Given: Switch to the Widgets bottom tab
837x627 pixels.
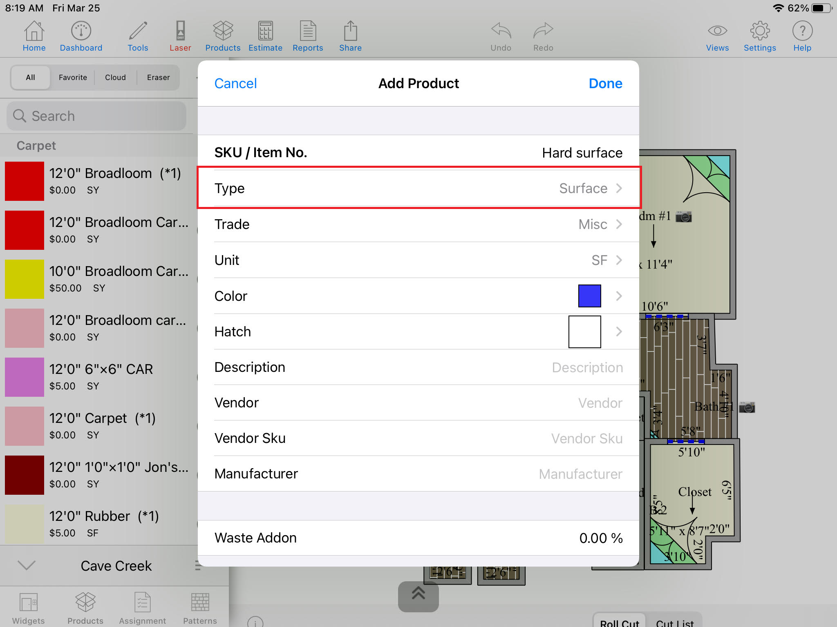Looking at the screenshot, I should 28,608.
